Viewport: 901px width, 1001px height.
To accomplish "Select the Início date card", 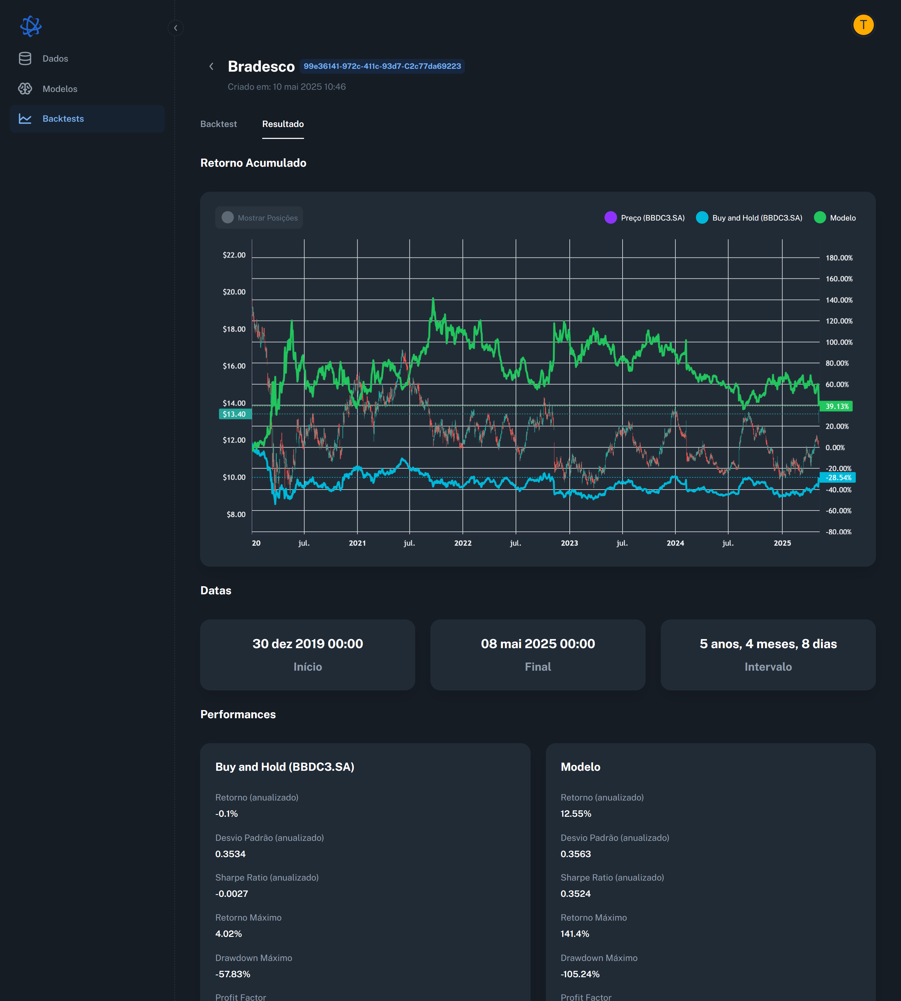I will [308, 654].
